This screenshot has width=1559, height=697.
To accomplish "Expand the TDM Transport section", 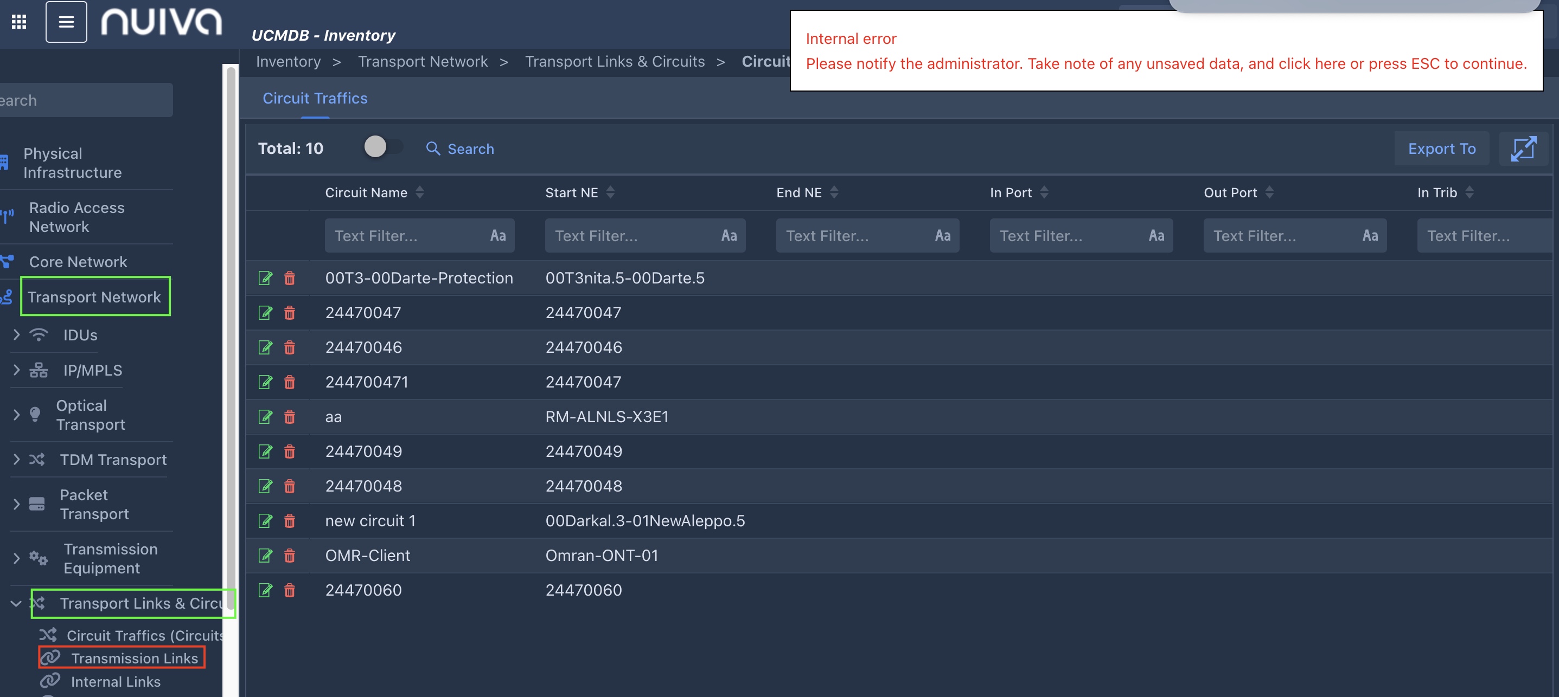I will click(16, 460).
